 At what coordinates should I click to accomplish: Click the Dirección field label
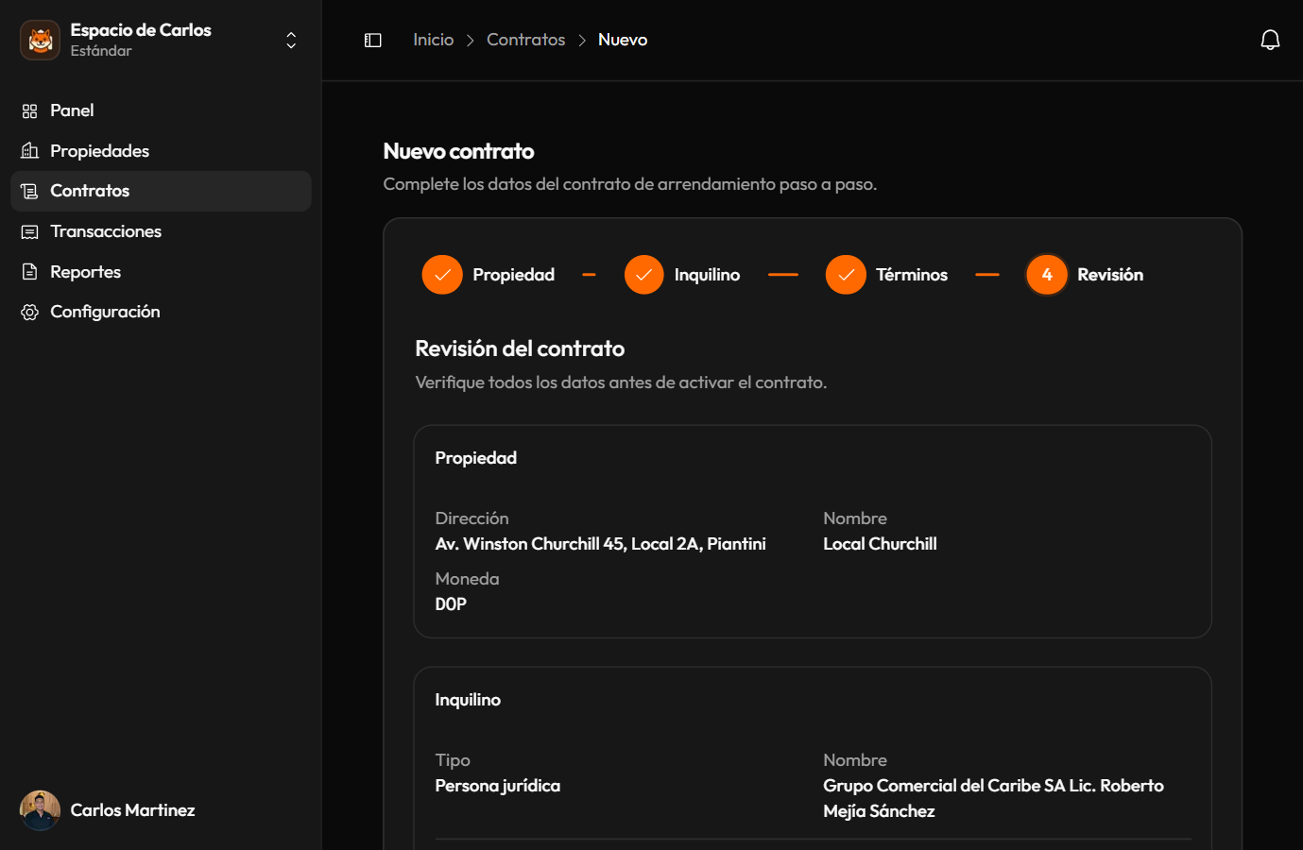tap(472, 518)
